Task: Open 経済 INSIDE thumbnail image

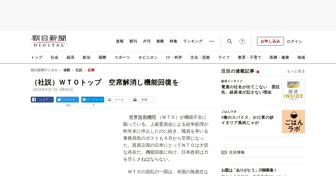Action: (x=293, y=91)
